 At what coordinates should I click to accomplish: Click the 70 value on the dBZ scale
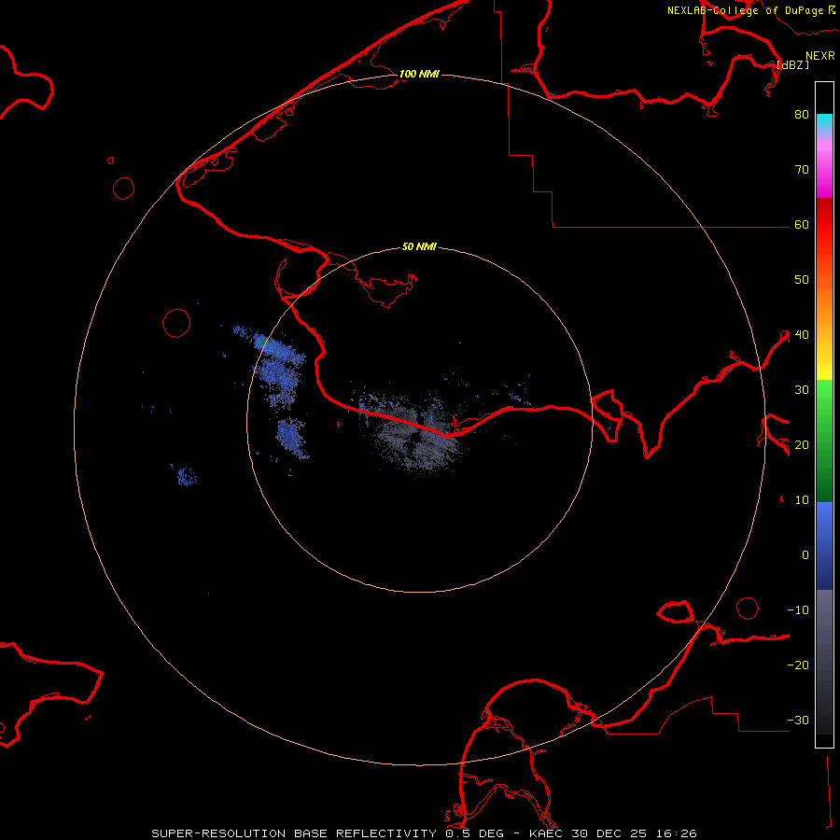802,169
